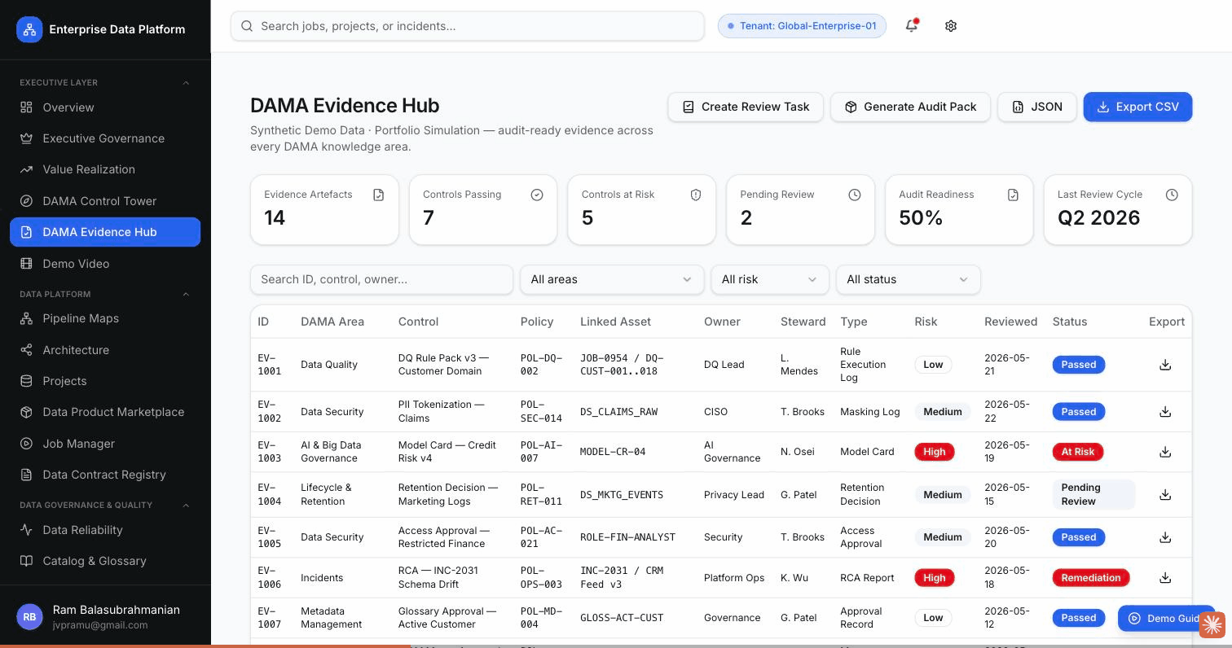
Task: Click the Last Review Cycle clock icon
Action: [x=1172, y=195]
